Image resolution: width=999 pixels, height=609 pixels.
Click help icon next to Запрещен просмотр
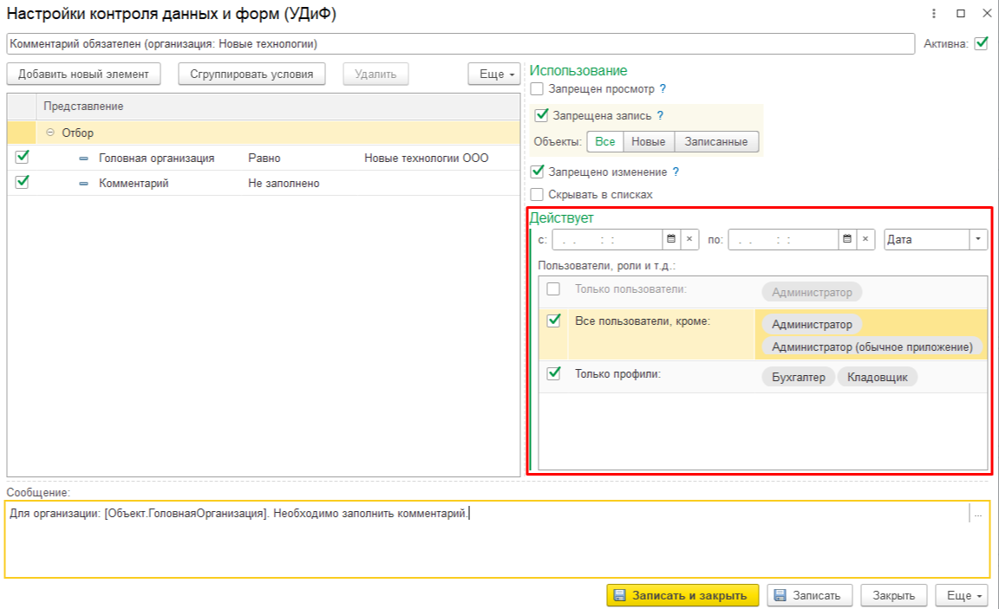point(663,88)
